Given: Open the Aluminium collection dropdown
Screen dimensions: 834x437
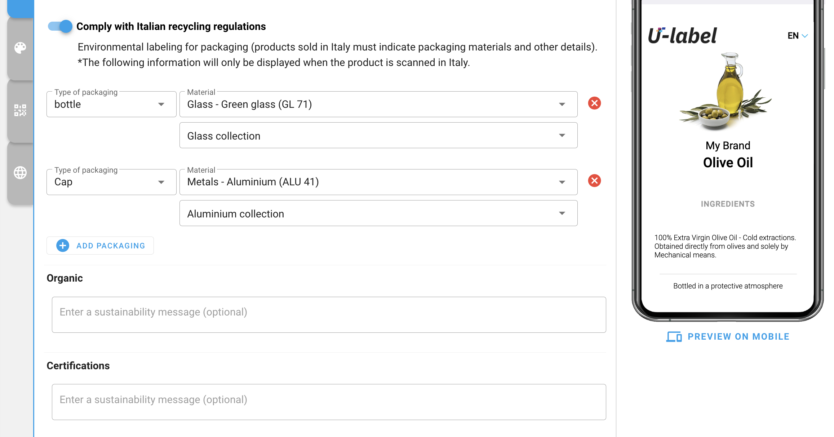Looking at the screenshot, I should point(378,213).
